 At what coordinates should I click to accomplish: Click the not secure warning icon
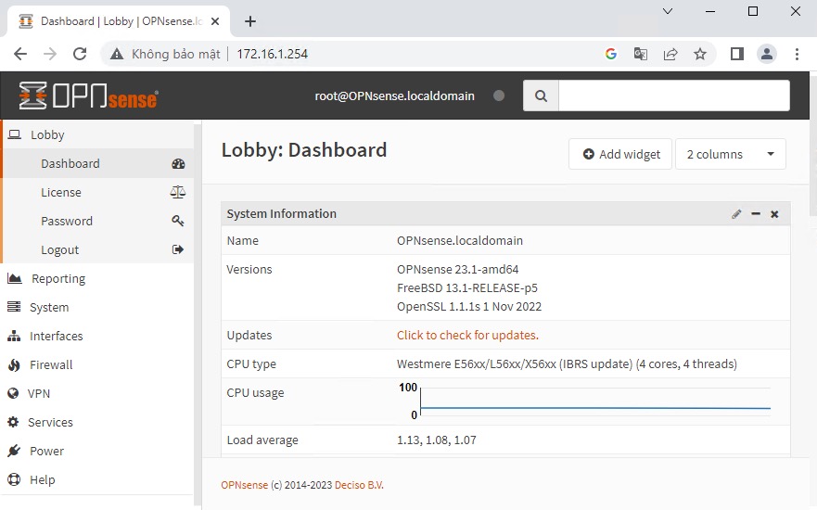[x=117, y=54]
